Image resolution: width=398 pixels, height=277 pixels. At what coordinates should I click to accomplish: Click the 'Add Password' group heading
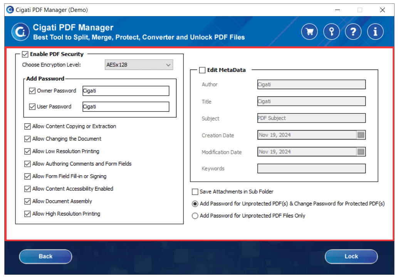click(45, 78)
